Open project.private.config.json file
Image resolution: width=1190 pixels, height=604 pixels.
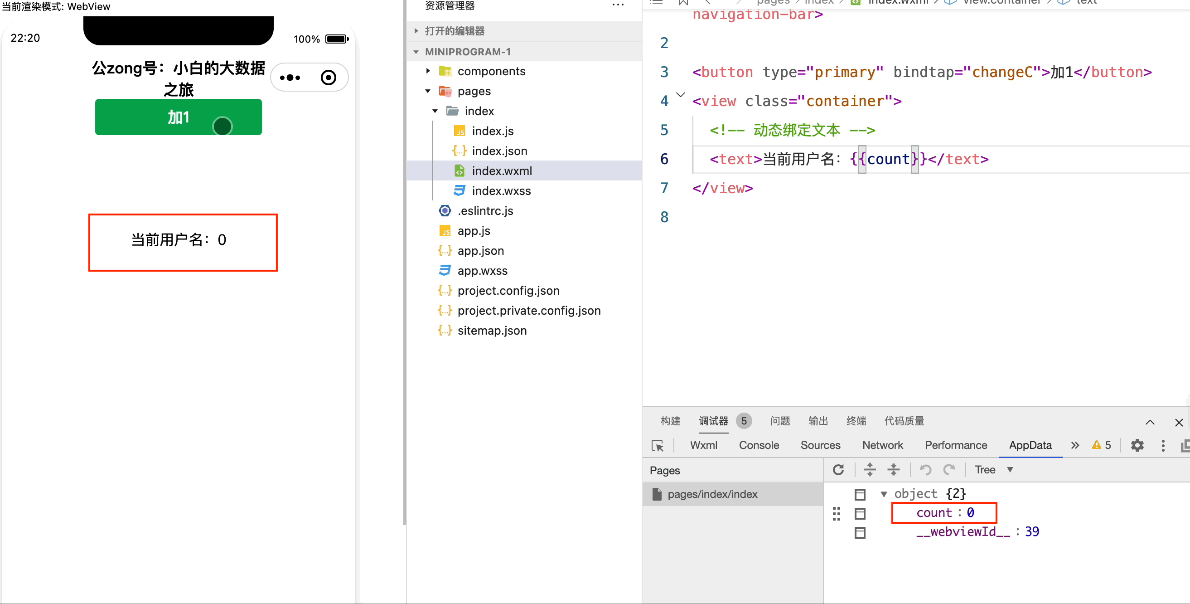point(529,310)
